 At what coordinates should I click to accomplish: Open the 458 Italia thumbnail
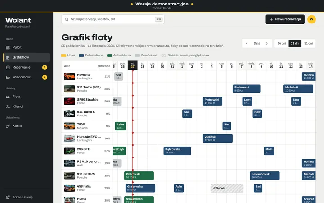(69, 188)
